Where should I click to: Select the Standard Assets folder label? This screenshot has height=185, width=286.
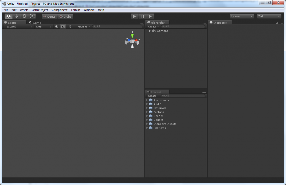coord(165,124)
